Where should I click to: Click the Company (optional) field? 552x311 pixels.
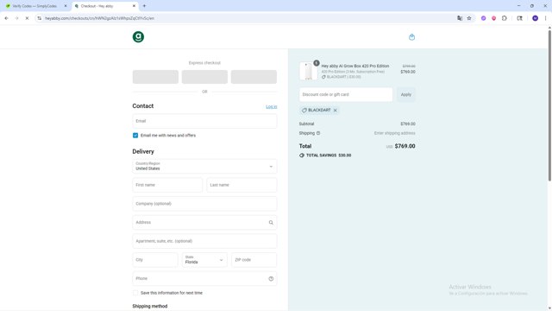point(204,204)
